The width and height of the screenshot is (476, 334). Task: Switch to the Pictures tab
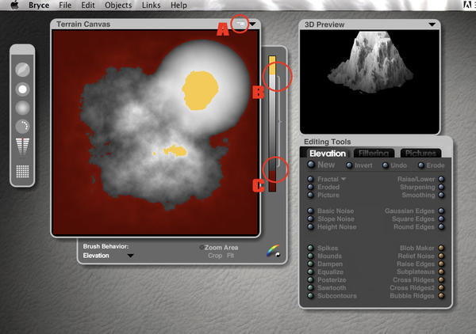(x=420, y=154)
